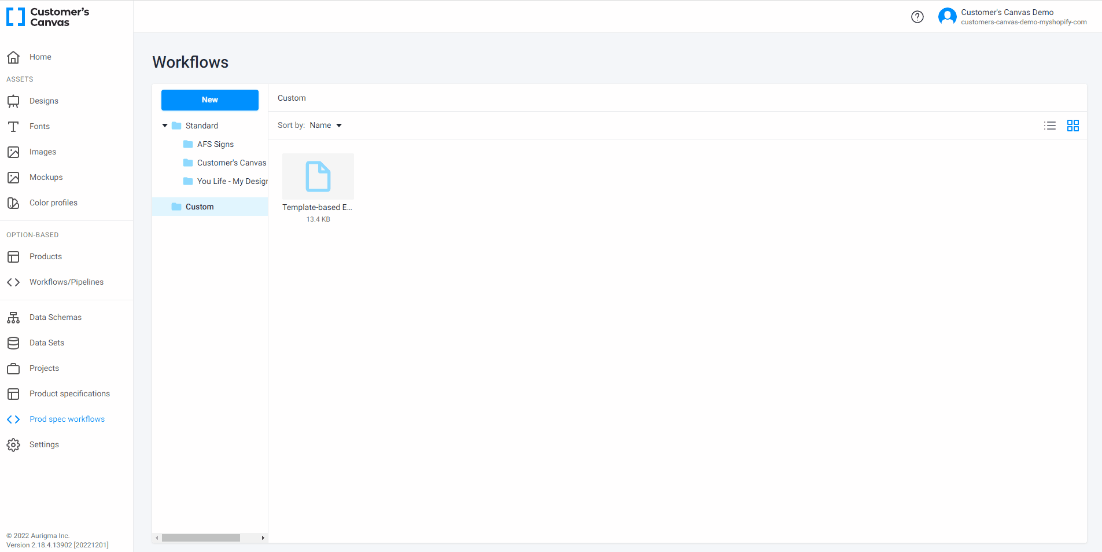Navigate to Home
The width and height of the screenshot is (1102, 552).
pyautogui.click(x=40, y=57)
